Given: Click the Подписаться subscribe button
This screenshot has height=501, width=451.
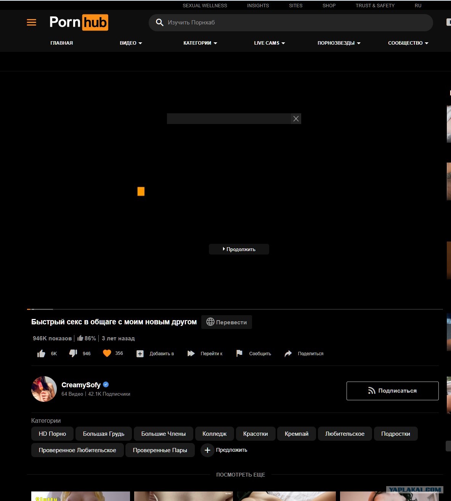Looking at the screenshot, I should 392,391.
